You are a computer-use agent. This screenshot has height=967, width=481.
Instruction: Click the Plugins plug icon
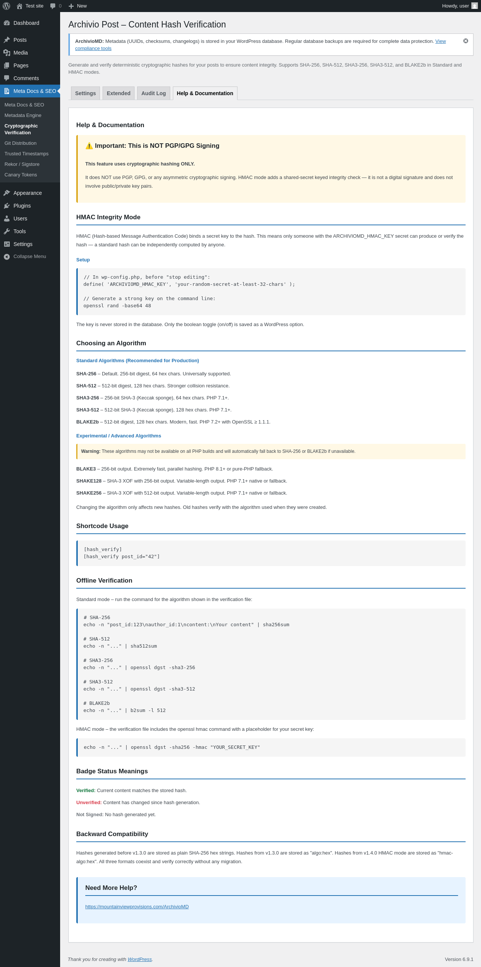[x=7, y=206]
